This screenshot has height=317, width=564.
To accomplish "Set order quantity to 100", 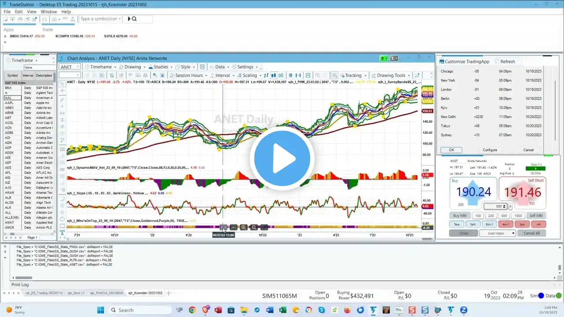I will tap(478, 216).
